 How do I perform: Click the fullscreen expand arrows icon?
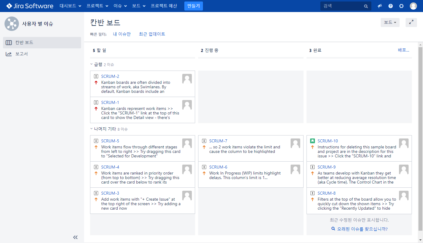411,23
